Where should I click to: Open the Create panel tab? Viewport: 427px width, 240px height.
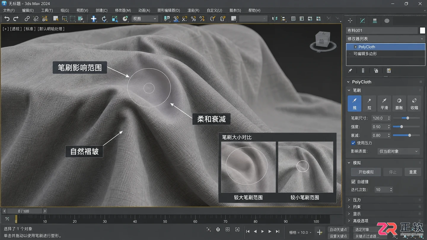(350, 21)
